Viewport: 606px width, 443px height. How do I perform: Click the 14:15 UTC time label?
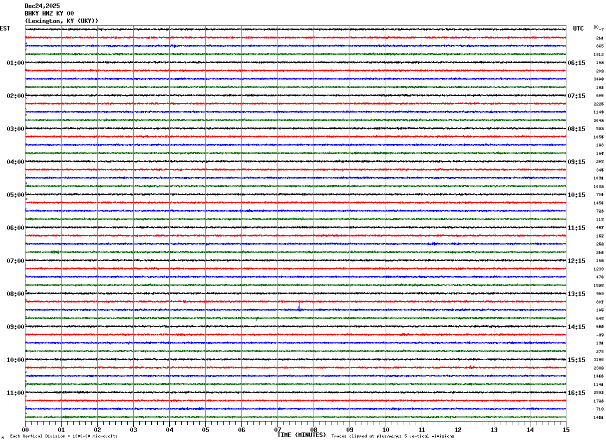(576, 327)
